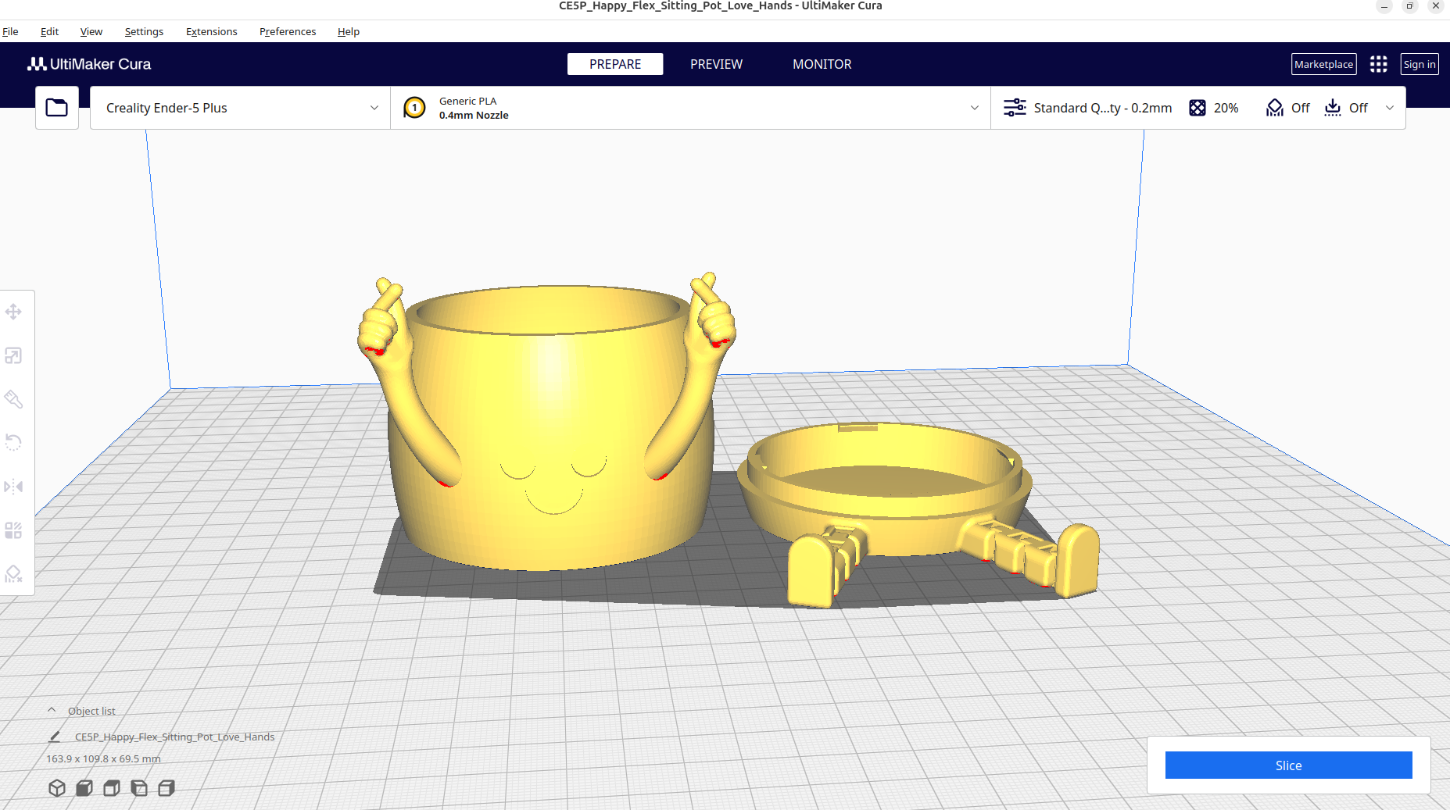Open the Marketplace
Viewport: 1450px width, 810px height.
(x=1323, y=64)
